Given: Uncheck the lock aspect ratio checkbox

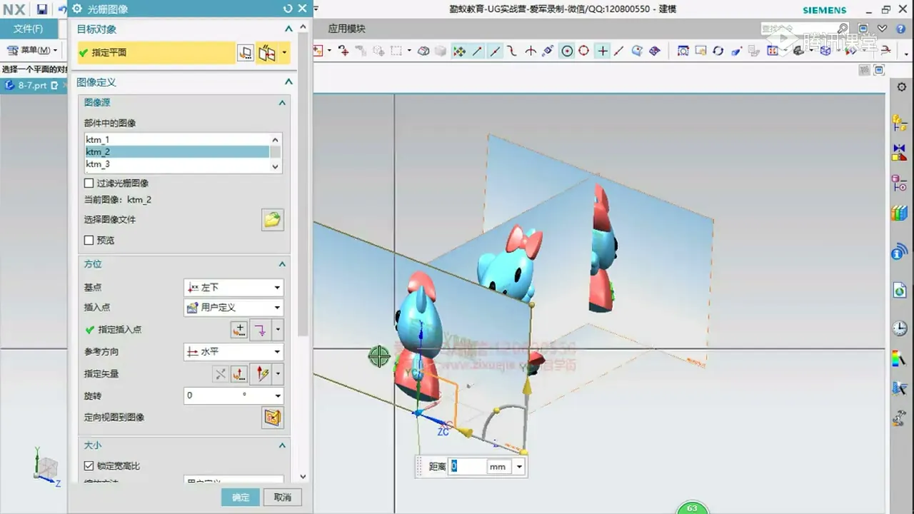Looking at the screenshot, I should [89, 466].
